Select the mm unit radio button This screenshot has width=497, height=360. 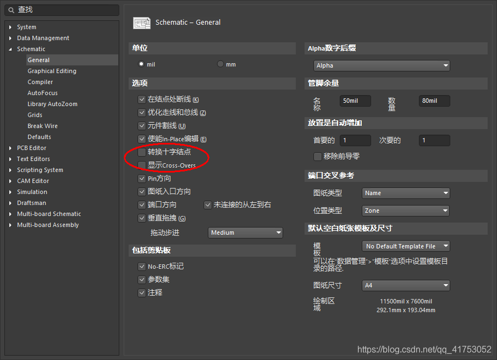[219, 64]
